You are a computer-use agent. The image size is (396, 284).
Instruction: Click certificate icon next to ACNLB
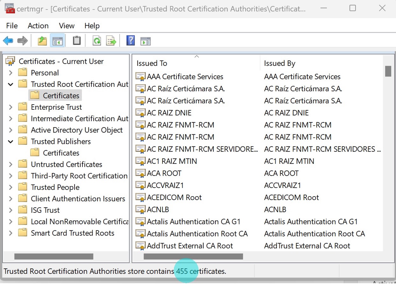(x=140, y=209)
